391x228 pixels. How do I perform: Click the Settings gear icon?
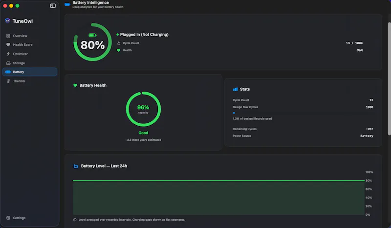pyautogui.click(x=8, y=218)
